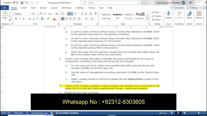Open the font size dropdown
Viewport: 207px width, 116px height.
pos(38,14)
